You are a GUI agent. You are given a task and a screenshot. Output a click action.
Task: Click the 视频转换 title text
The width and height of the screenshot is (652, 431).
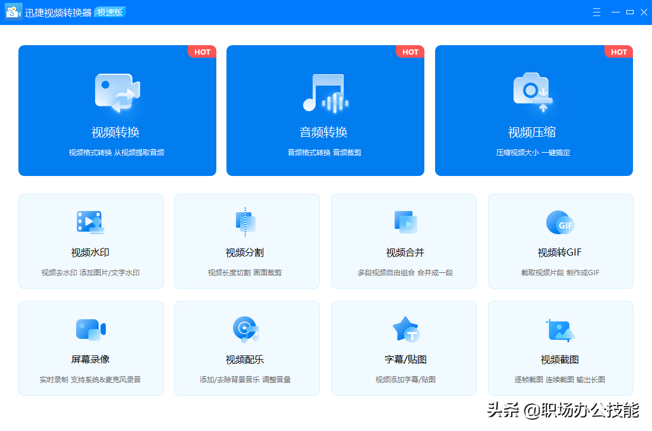coord(115,133)
